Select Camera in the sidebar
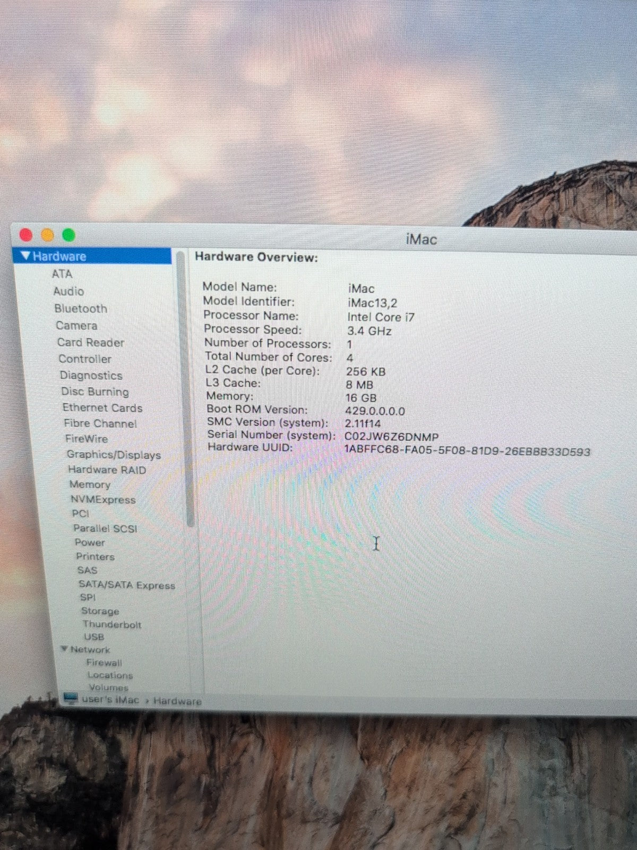Screen dimensions: 637x850 (x=76, y=326)
